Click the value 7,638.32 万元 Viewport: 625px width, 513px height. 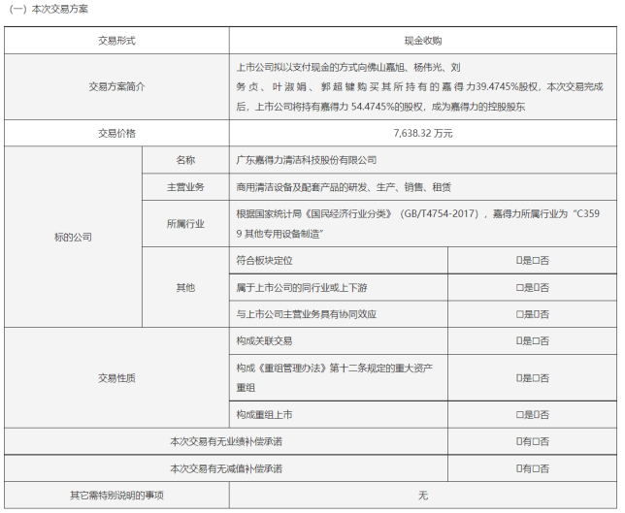[423, 133]
